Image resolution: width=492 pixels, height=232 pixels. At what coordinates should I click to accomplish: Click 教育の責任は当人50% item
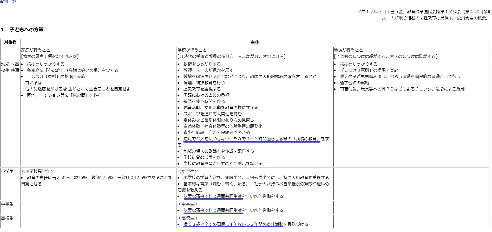click(x=97, y=181)
